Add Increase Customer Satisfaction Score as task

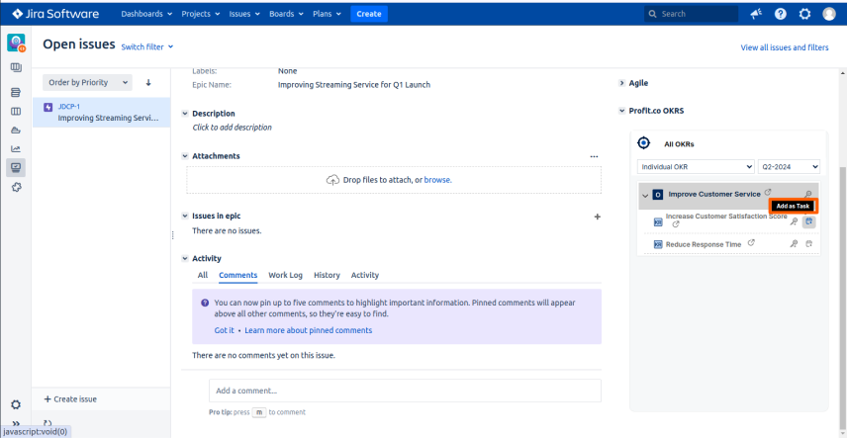click(x=808, y=220)
